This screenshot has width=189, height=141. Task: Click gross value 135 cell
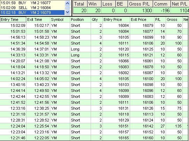coord(174,126)
